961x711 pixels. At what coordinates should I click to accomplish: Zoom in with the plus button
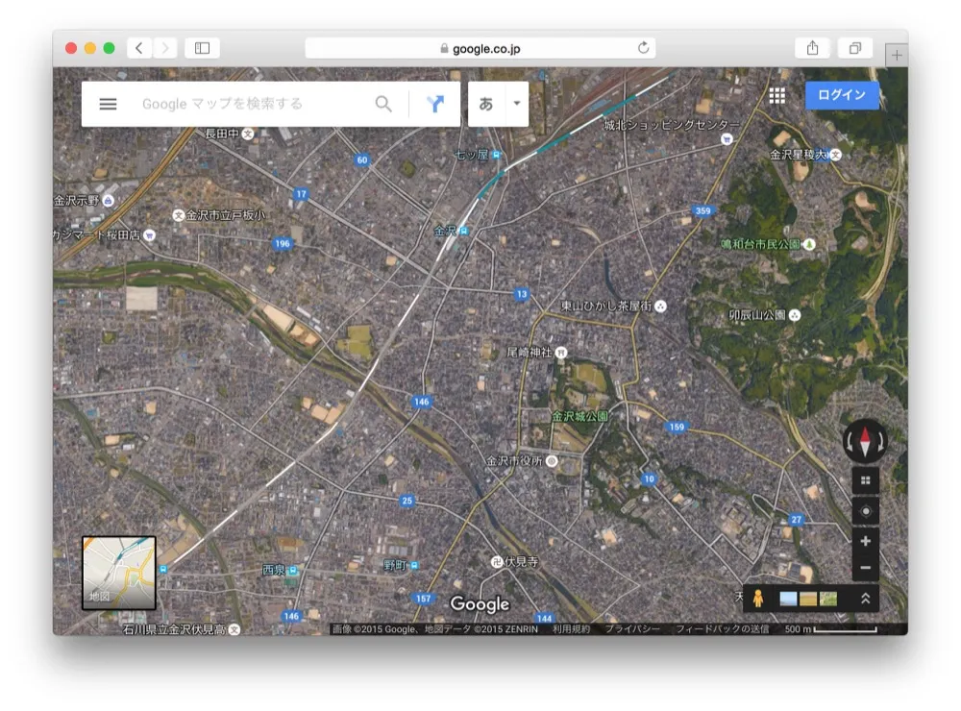pyautogui.click(x=864, y=541)
